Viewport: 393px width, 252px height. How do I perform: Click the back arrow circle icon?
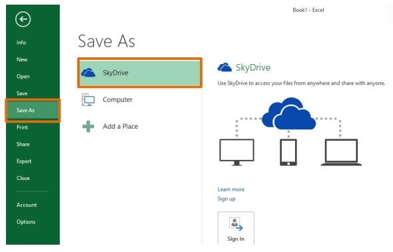[x=23, y=19]
